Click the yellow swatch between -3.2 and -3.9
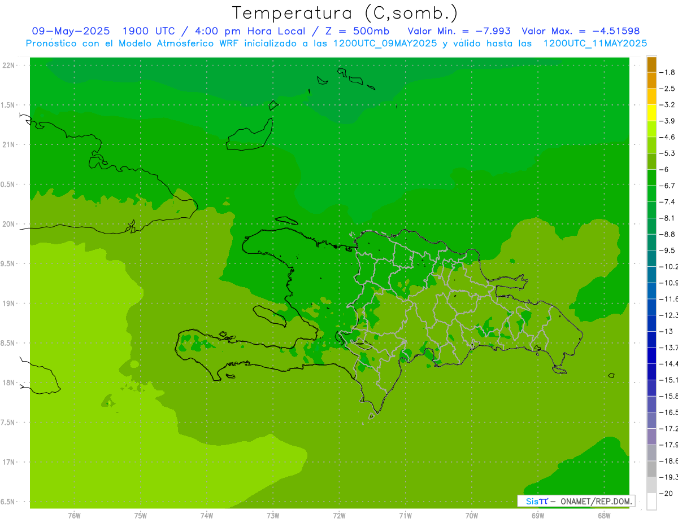 [x=651, y=113]
